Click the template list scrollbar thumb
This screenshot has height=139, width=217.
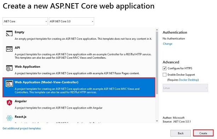[157, 63]
